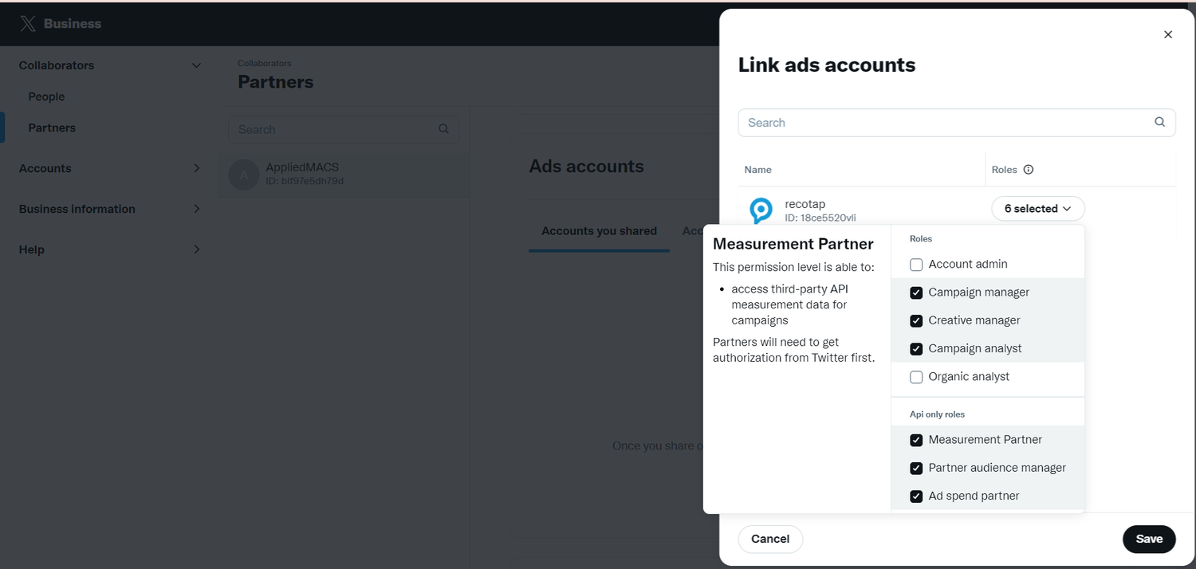
Task: Click the Roles info icon
Action: [1029, 169]
